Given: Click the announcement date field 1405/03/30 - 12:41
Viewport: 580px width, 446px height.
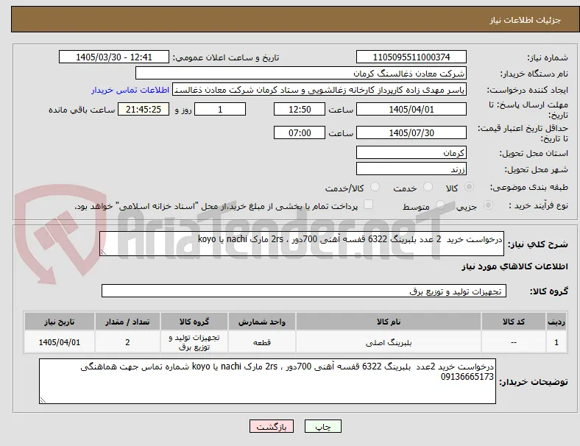Looking at the screenshot, I should tap(114, 57).
